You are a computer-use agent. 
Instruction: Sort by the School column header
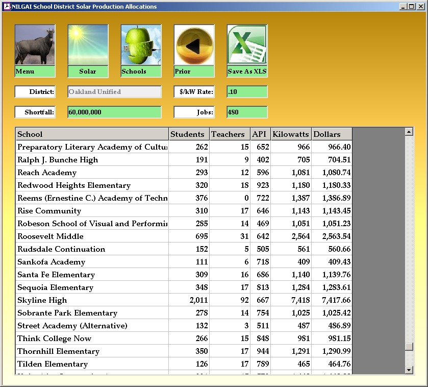click(x=92, y=134)
